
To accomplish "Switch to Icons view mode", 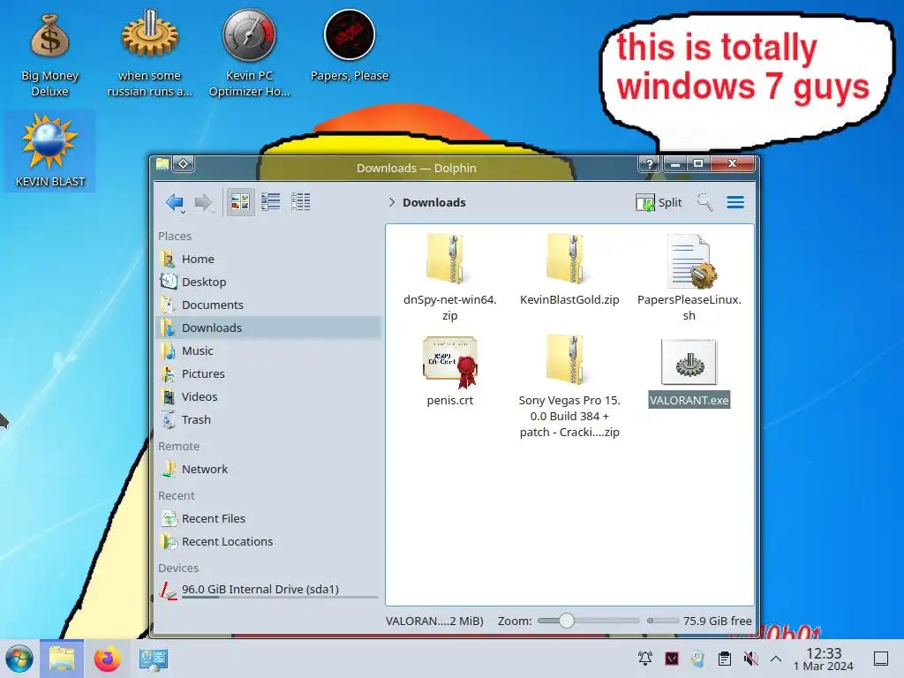I will (x=240, y=202).
